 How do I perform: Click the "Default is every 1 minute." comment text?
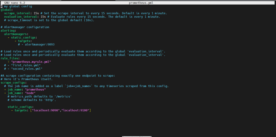144,13
